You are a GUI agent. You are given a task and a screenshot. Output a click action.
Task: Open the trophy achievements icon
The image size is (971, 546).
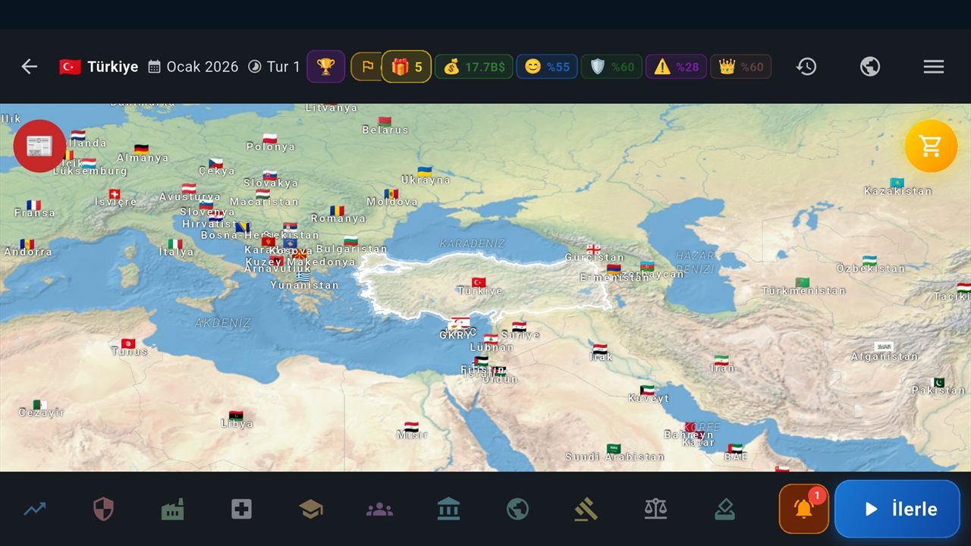(x=325, y=67)
